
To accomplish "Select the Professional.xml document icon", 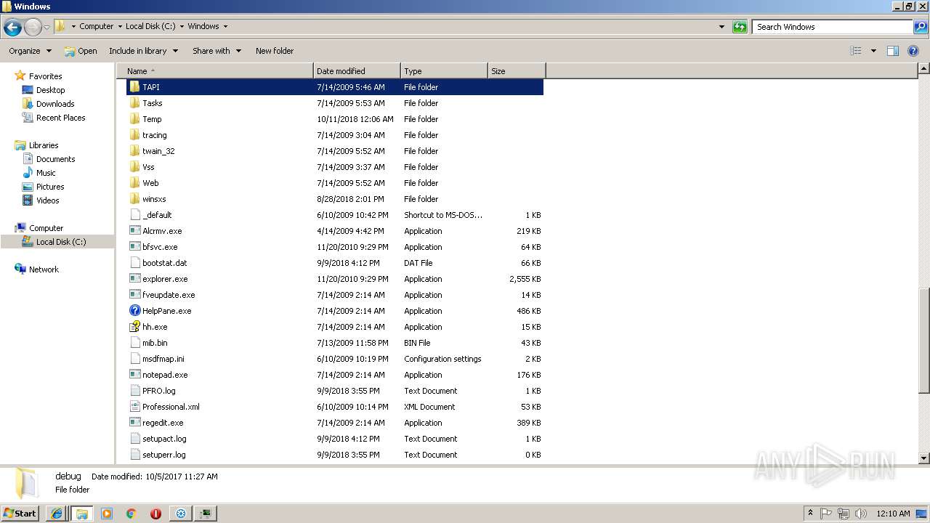I will 134,407.
